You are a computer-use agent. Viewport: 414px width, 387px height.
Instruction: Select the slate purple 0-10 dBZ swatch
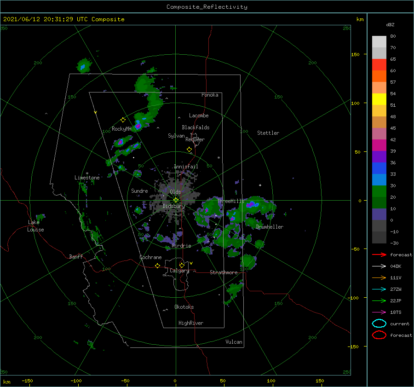(379, 214)
